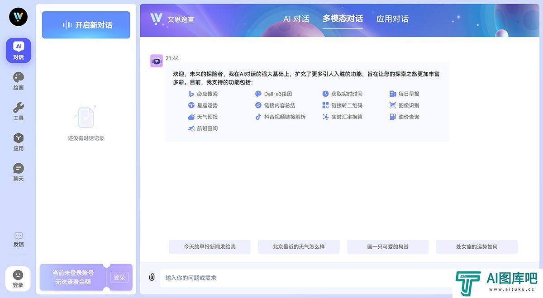Click the 文思逸言 header logo
The image size is (543, 298).
click(172, 19)
